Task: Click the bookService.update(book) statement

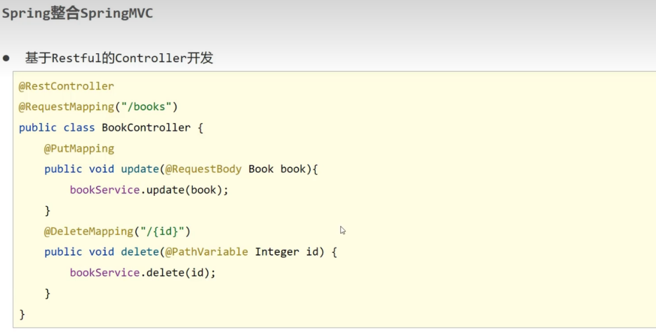Action: click(x=149, y=190)
